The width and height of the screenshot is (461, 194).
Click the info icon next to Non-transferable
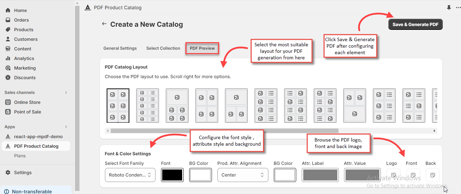[6, 192]
